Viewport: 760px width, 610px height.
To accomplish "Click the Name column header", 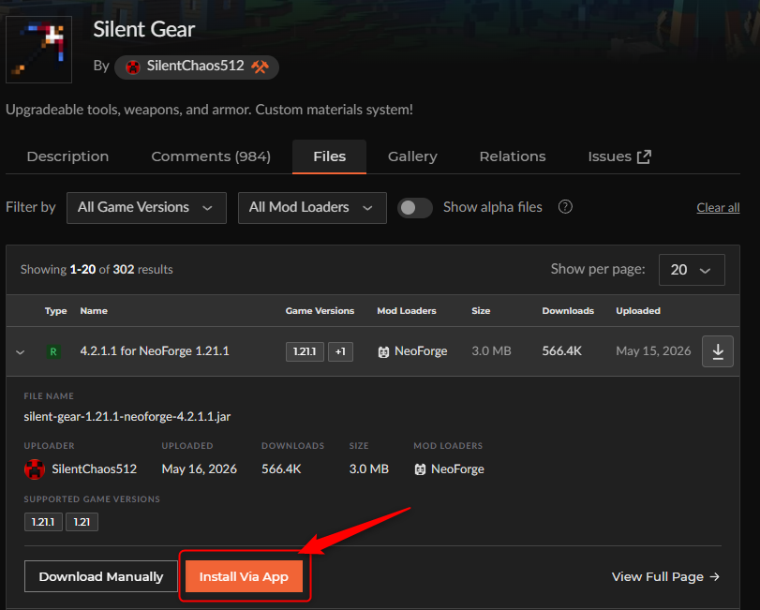I will point(94,311).
